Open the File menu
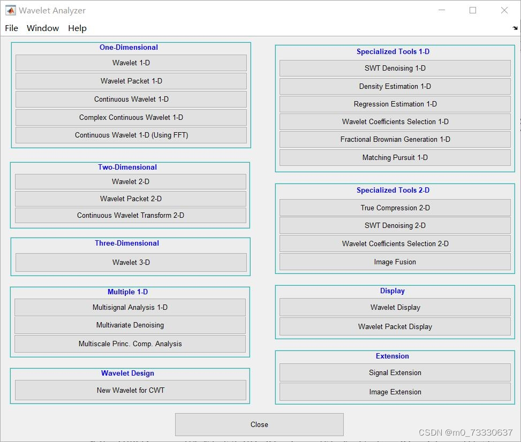 11,28
